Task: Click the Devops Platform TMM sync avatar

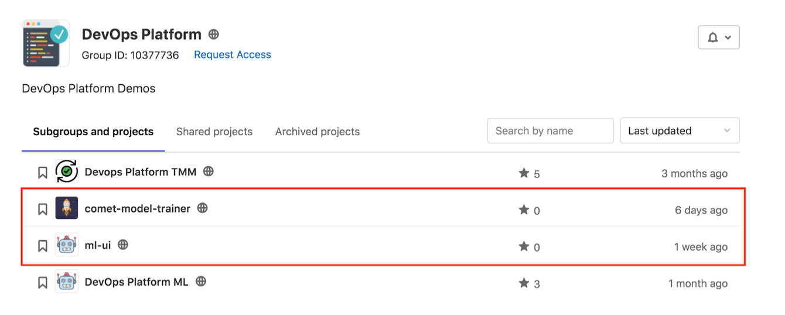Action: tap(67, 172)
